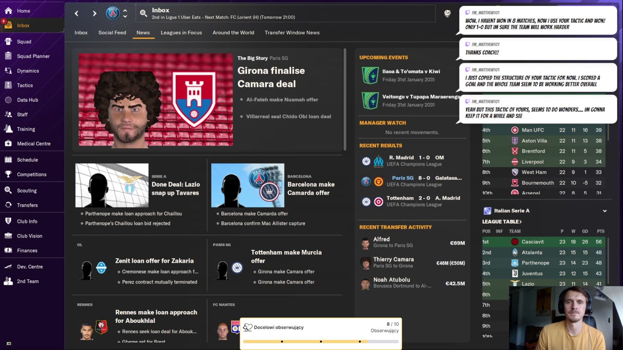Open Ilaoa & To'omata v Kiwi event
Screen dimensions: 623x350
coord(412,75)
